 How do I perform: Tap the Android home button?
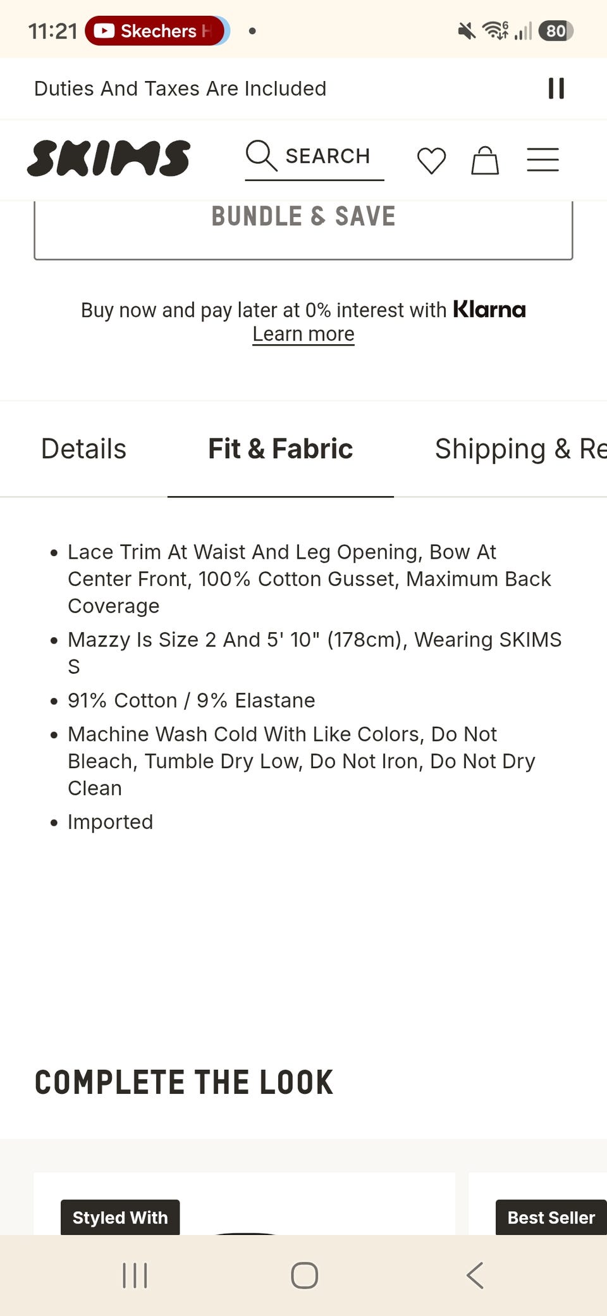(304, 1275)
